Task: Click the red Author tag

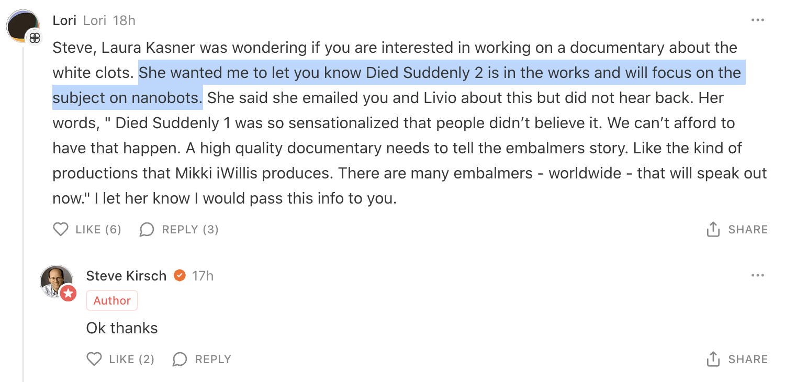Action: pos(112,300)
